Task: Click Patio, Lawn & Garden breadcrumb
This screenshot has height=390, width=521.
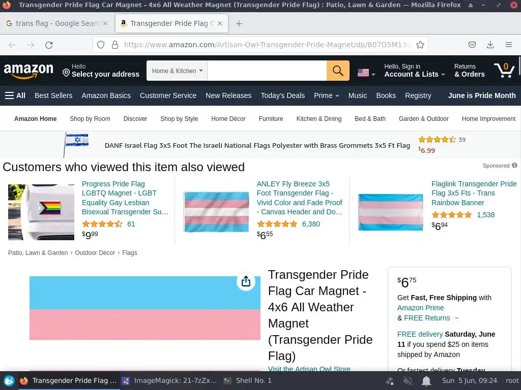Action: 38,253
